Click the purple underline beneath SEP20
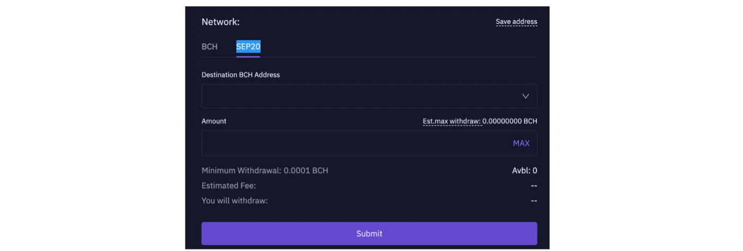The width and height of the screenshot is (743, 251). (x=248, y=56)
